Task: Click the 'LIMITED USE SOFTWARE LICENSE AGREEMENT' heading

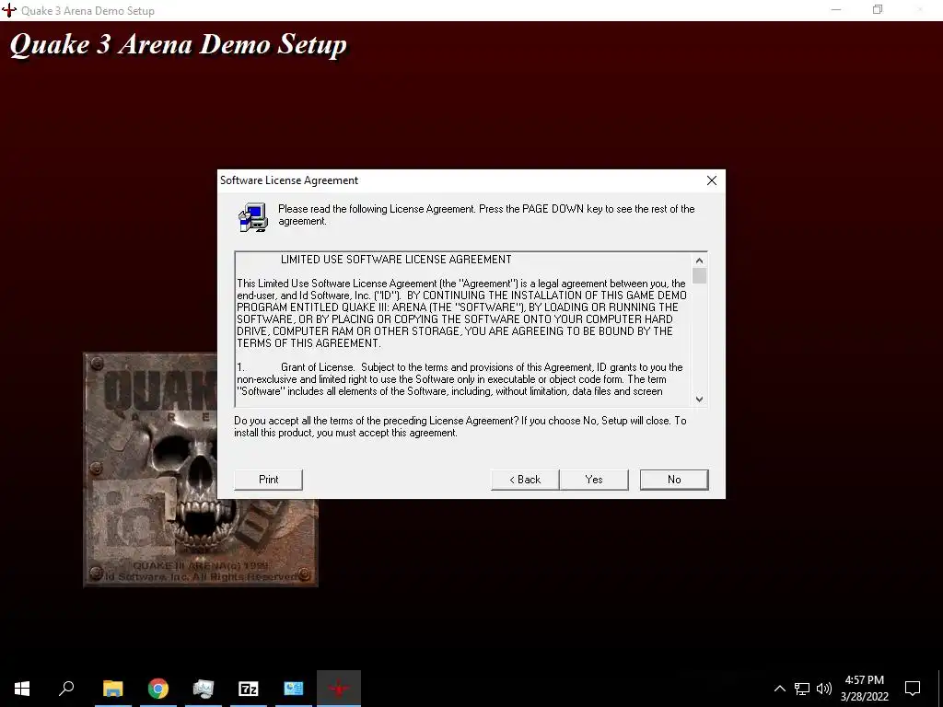Action: (x=396, y=260)
